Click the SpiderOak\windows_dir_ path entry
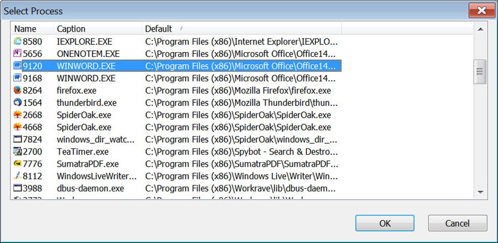 coord(241,139)
